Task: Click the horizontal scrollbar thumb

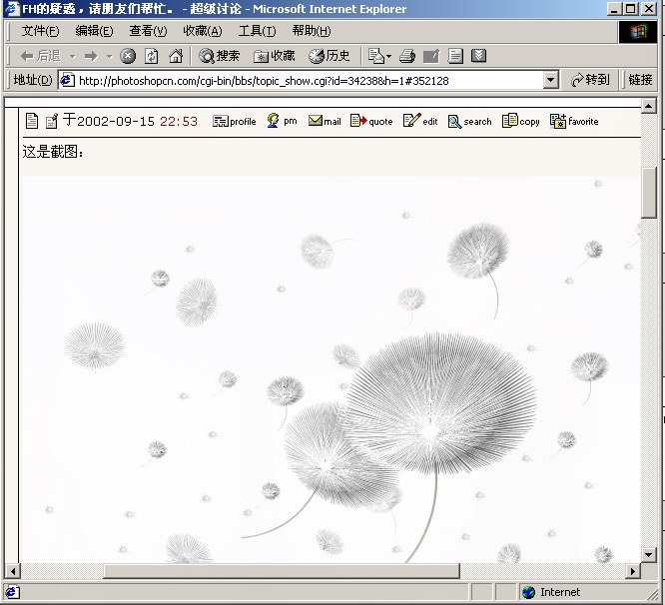Action: coord(282,571)
